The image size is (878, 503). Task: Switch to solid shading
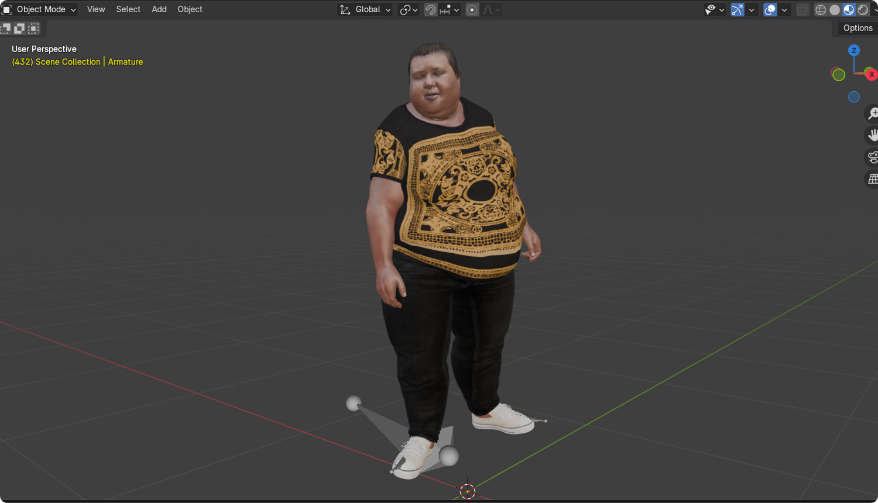coord(835,9)
